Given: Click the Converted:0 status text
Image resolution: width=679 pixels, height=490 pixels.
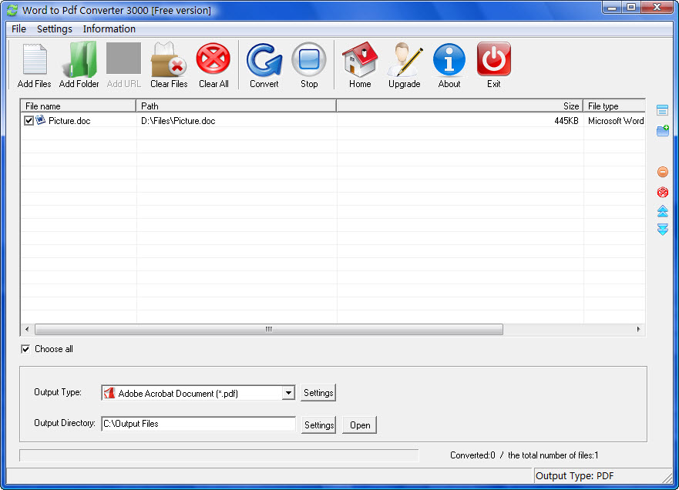Looking at the screenshot, I should click(472, 455).
